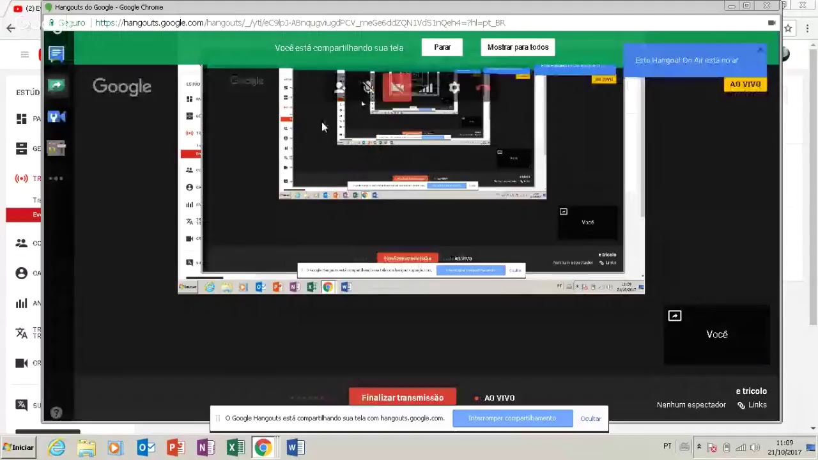
Task: Open Excel from the taskbar
Action: coord(236,447)
